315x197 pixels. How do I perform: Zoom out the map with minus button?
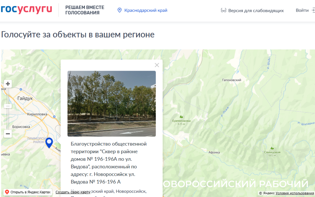(x=8, y=134)
